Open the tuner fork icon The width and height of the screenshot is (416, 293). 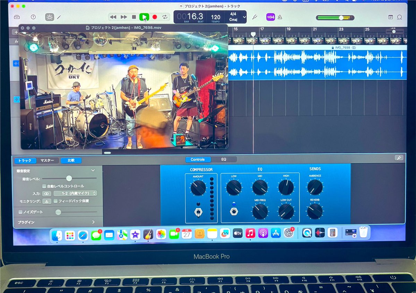(x=254, y=17)
